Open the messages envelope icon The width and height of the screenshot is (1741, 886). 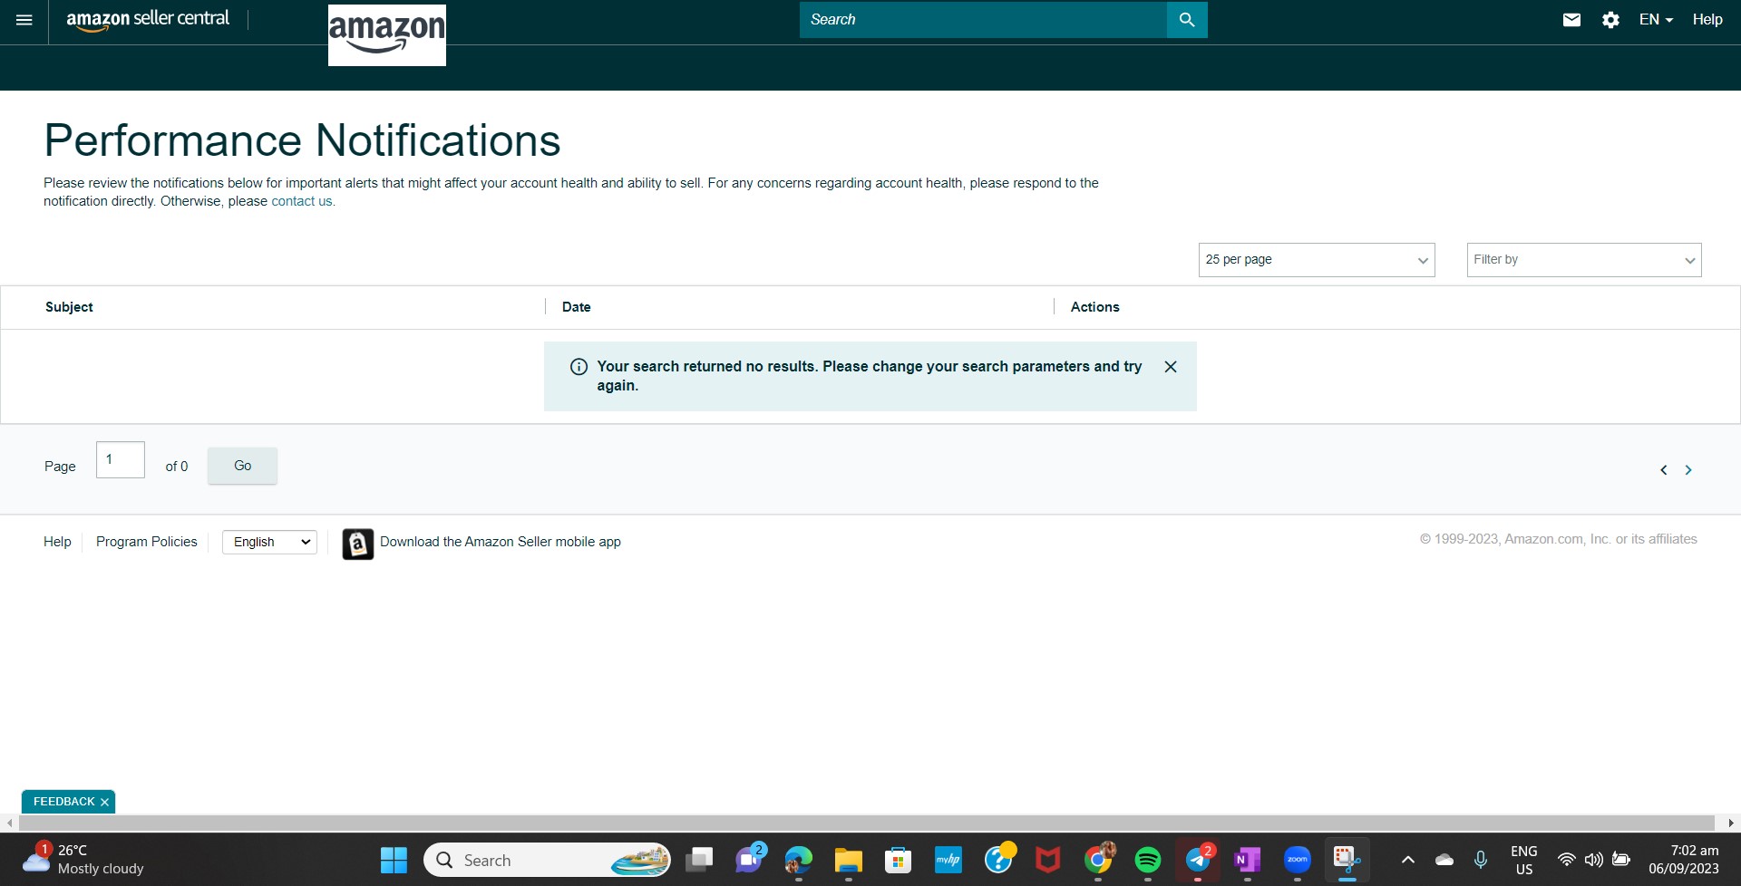(1571, 20)
